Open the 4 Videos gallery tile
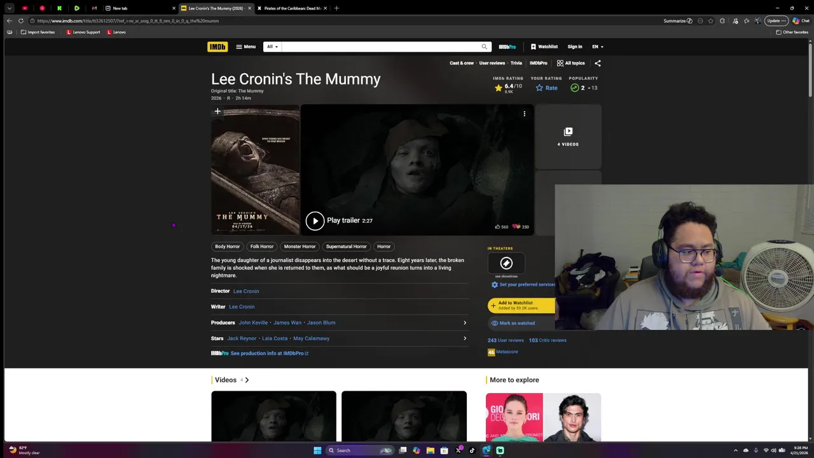This screenshot has width=814, height=458. coord(568,136)
